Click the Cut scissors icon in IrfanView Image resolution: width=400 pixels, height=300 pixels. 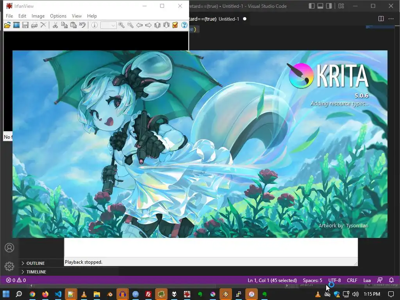pyautogui.click(x=55, y=25)
